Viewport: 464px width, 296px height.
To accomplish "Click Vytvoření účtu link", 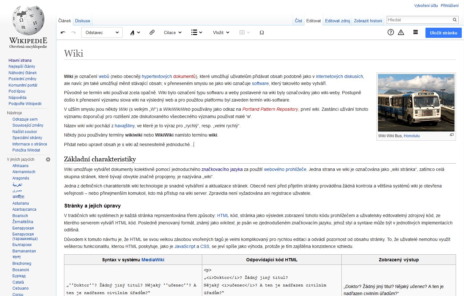I will point(426,5).
